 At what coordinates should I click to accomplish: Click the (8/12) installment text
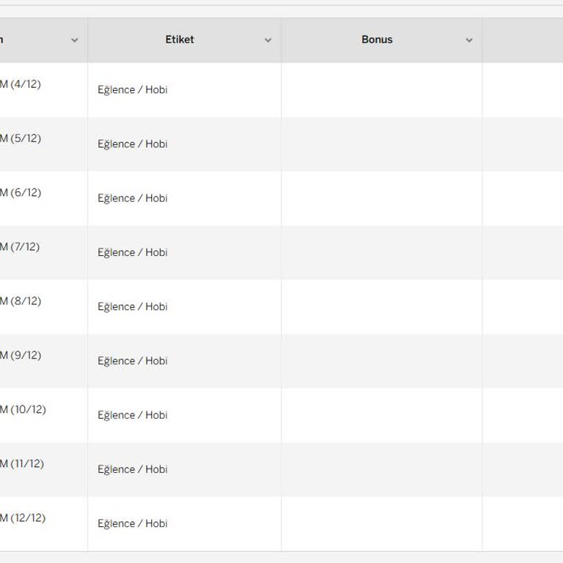pyautogui.click(x=24, y=301)
